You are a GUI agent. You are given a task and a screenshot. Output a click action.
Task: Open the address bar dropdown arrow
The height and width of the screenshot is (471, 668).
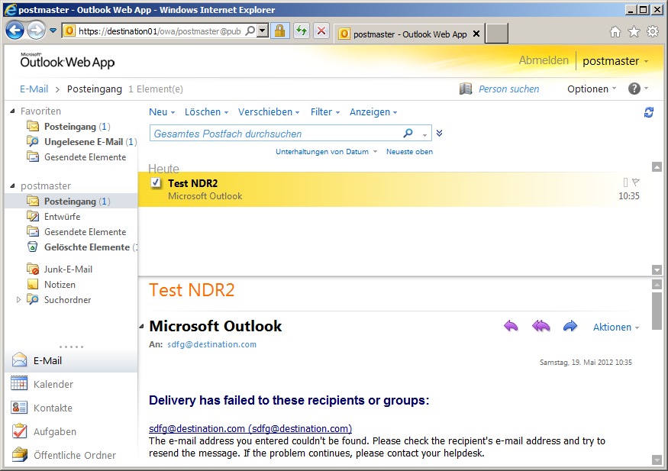(x=263, y=31)
